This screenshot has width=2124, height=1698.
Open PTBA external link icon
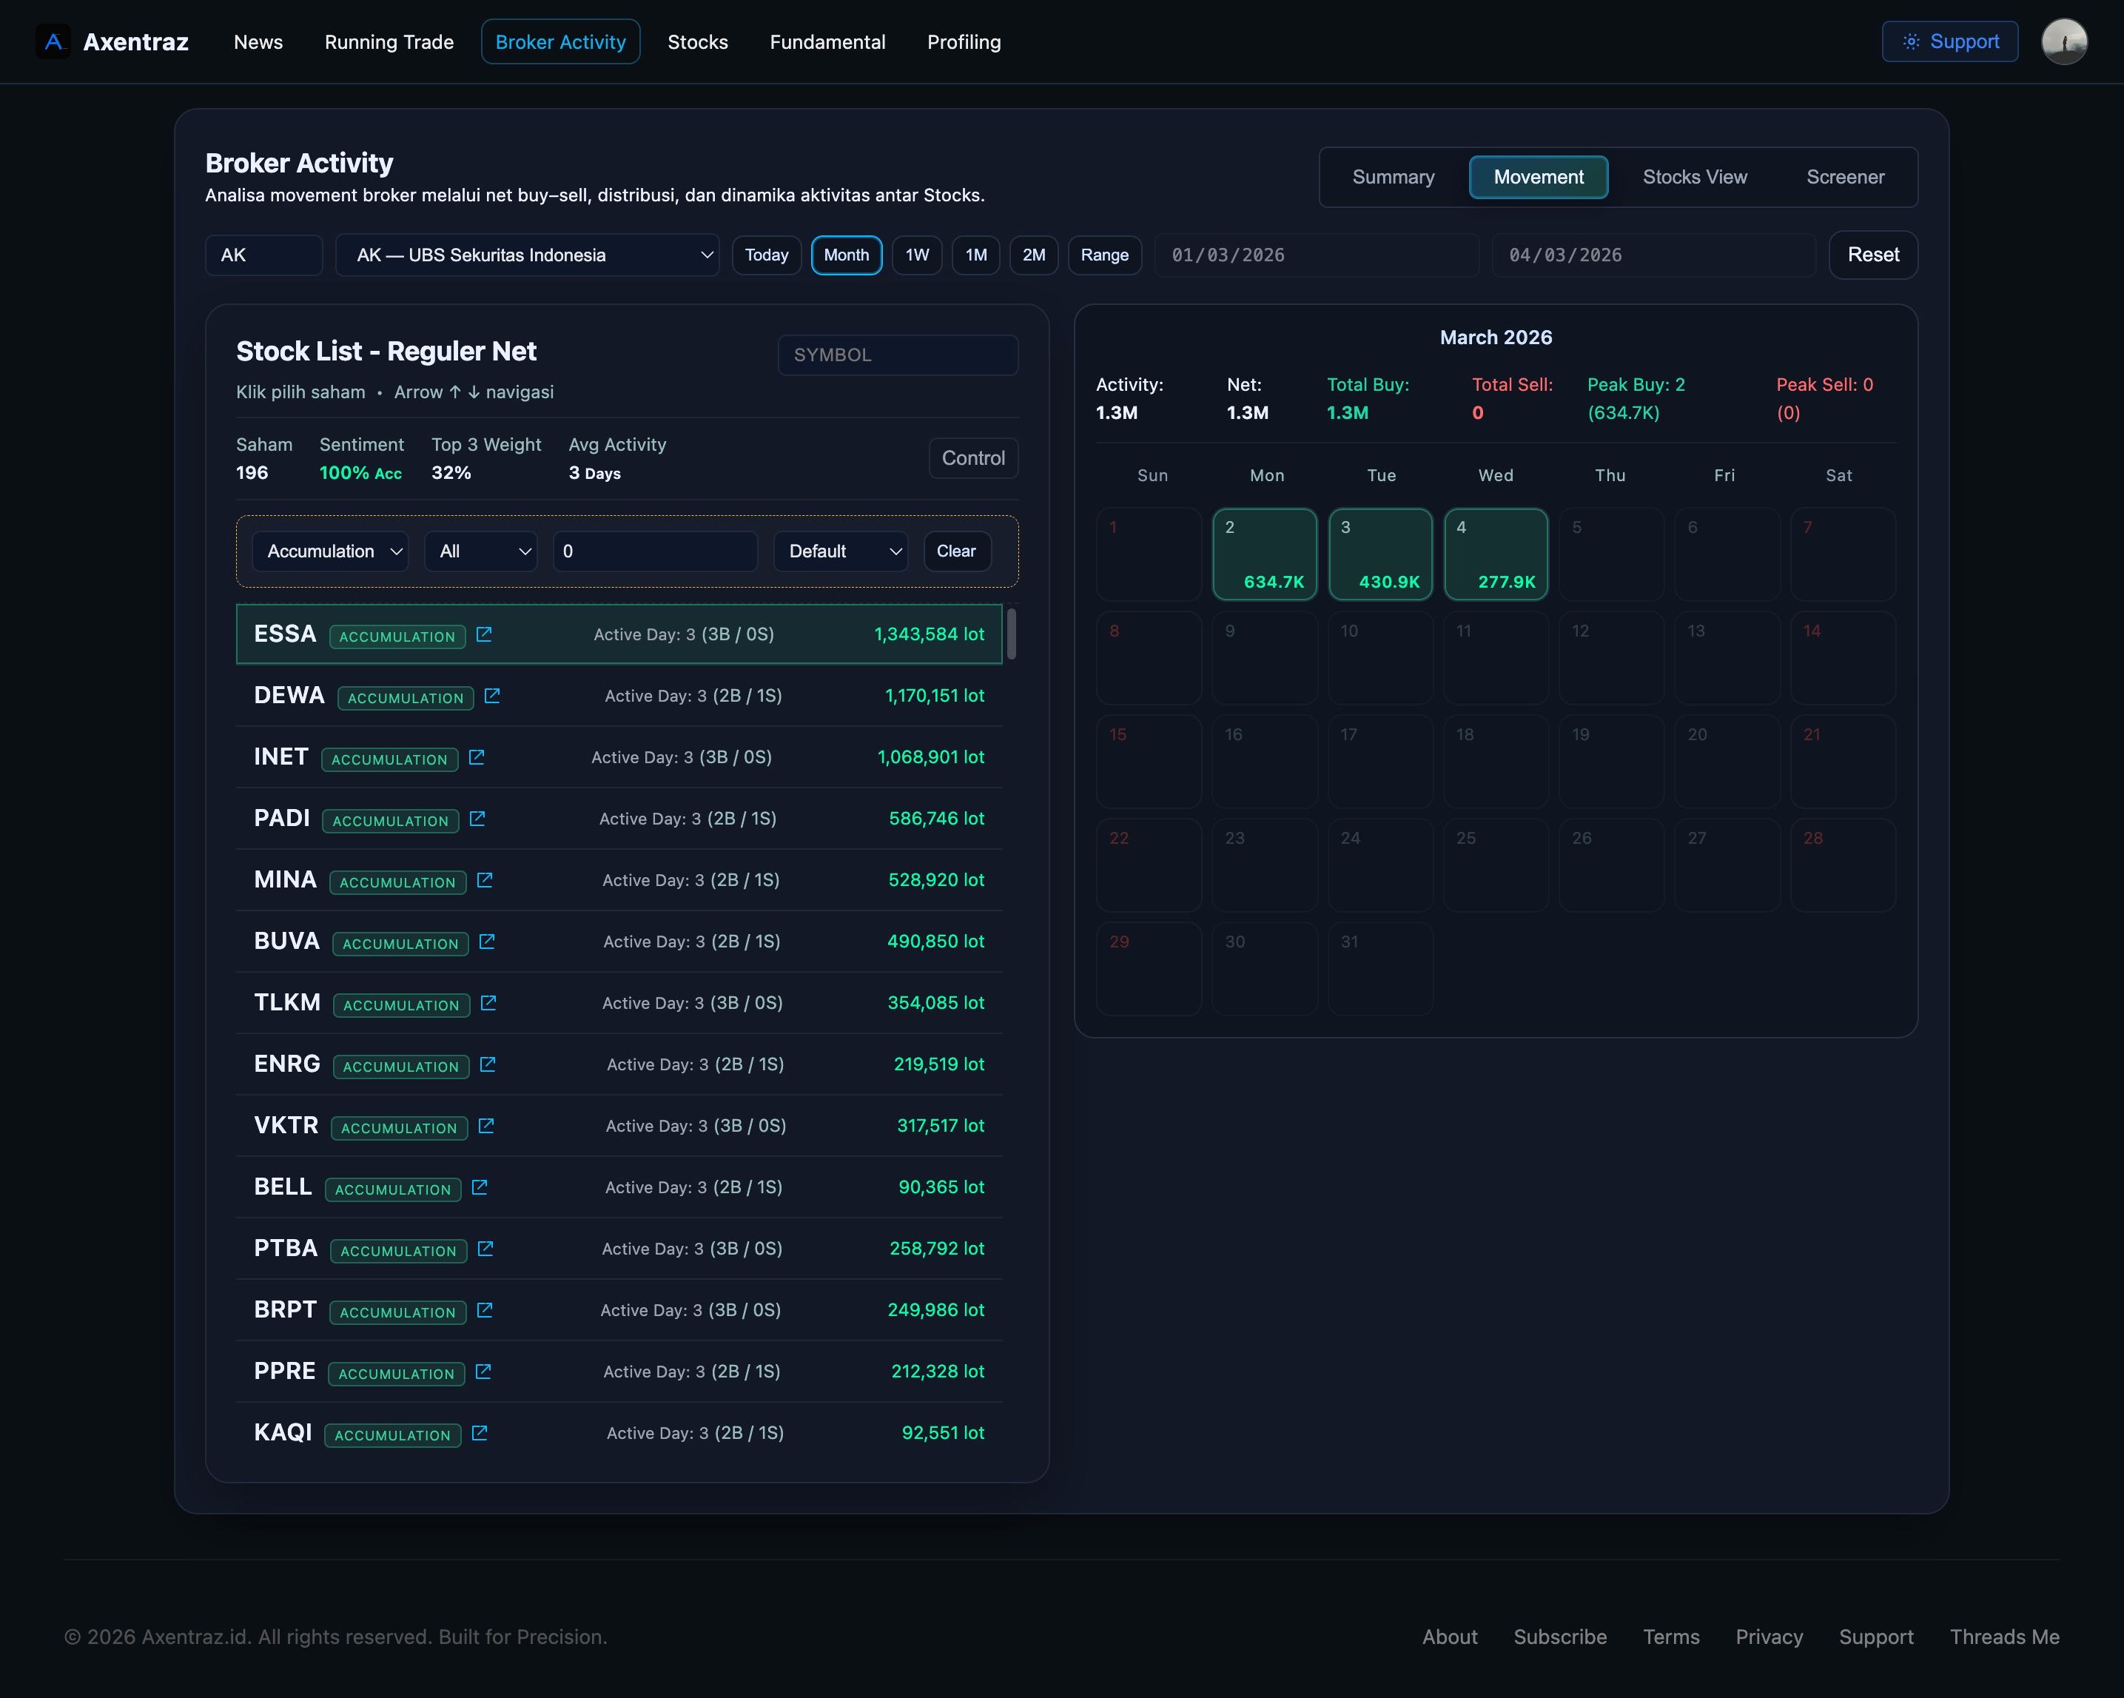click(x=485, y=1249)
